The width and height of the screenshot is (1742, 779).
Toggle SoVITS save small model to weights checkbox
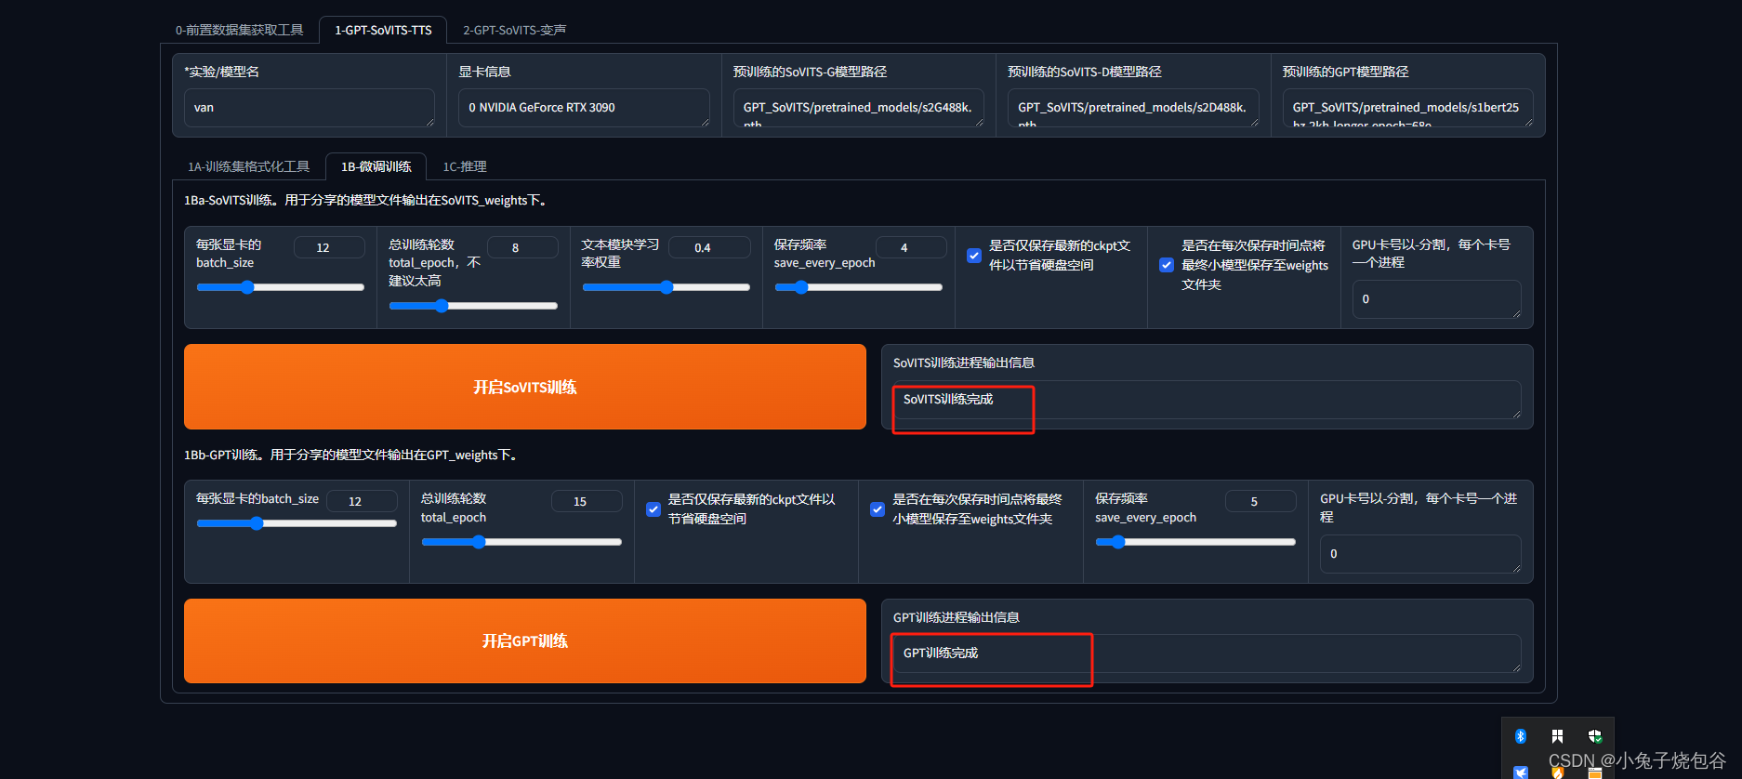1167,265
